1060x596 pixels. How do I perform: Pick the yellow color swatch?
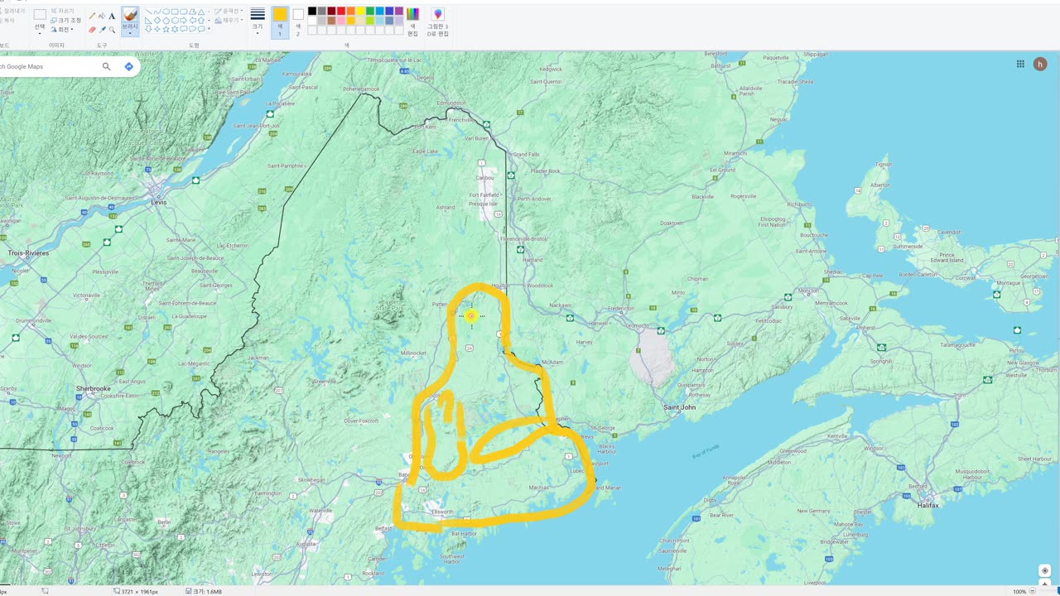click(360, 11)
